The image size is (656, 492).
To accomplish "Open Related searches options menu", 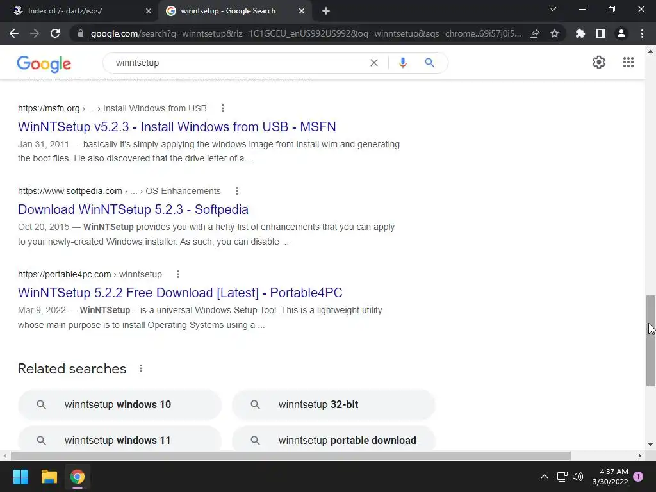I will [x=141, y=368].
